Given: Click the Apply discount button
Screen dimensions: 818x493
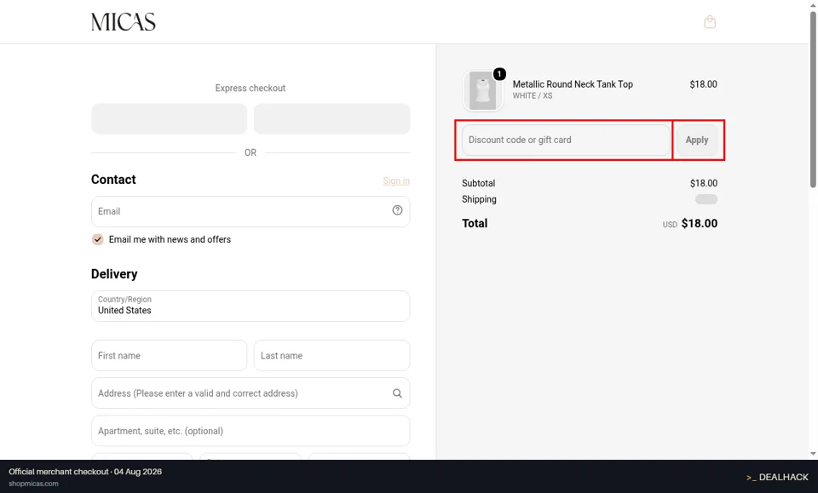Looking at the screenshot, I should [x=696, y=140].
